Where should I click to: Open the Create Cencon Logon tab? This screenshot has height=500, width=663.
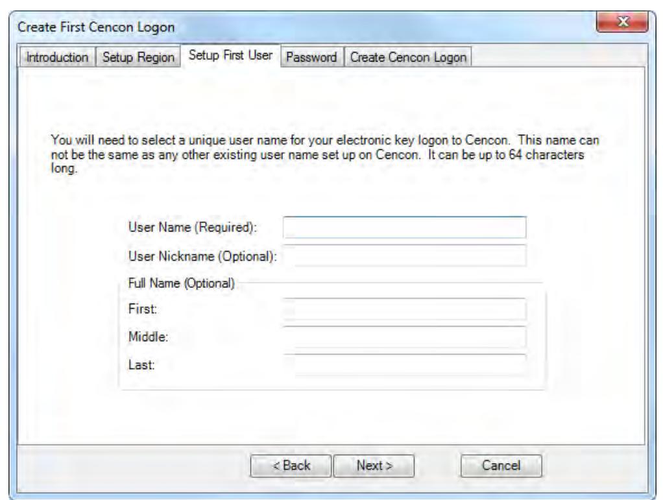pyautogui.click(x=408, y=57)
